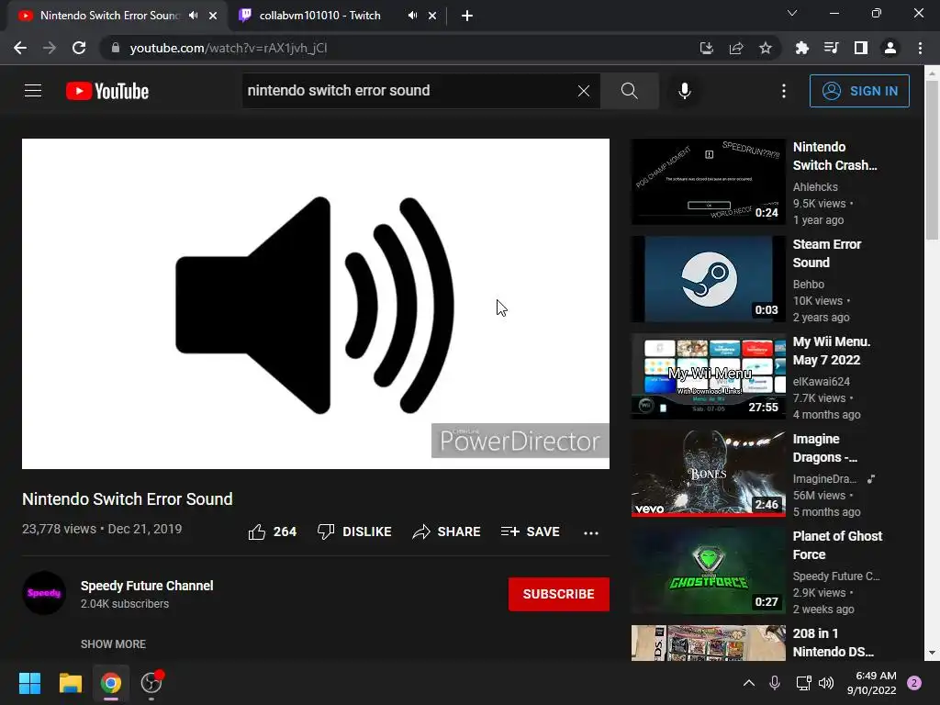The image size is (940, 705).
Task: Toggle Chrome side panel
Action: coord(861,48)
